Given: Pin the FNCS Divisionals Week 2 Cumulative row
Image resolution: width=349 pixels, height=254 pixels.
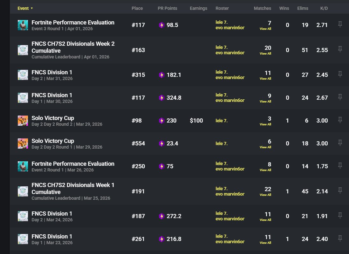Looking at the screenshot, I should [340, 49].
